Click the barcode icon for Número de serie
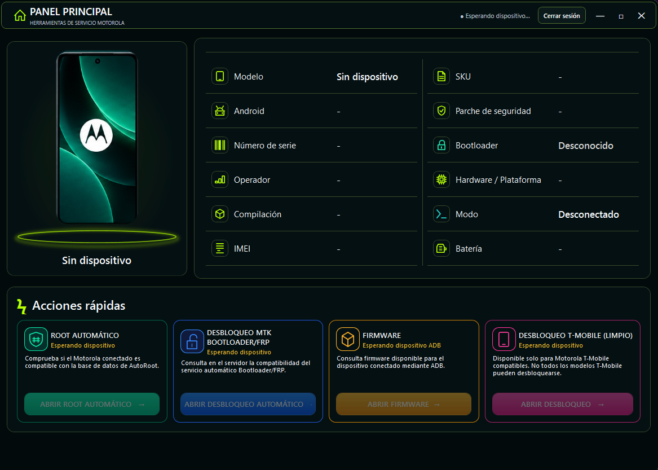This screenshot has height=470, width=658. coord(220,146)
